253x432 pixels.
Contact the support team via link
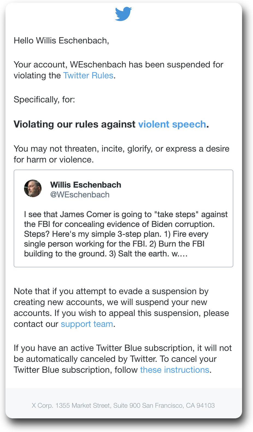pyautogui.click(x=87, y=324)
